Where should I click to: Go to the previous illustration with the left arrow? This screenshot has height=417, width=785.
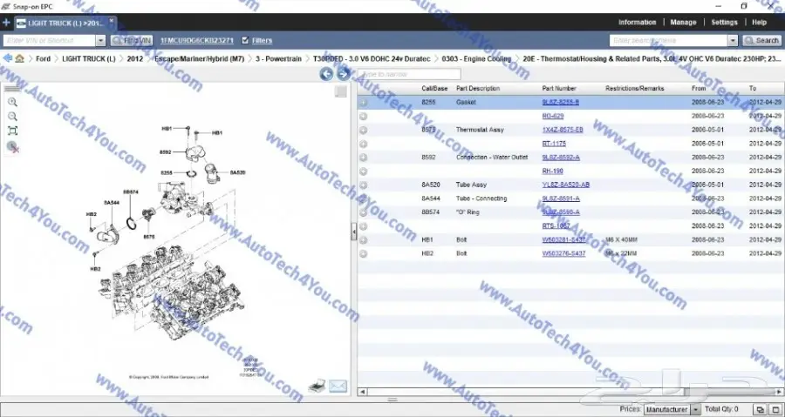tap(326, 74)
